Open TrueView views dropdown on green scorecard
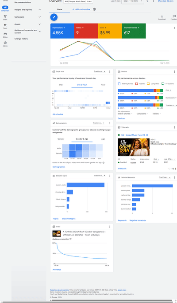 coord(131,28)
